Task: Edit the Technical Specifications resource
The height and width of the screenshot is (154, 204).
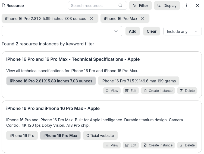Action: pyautogui.click(x=131, y=91)
